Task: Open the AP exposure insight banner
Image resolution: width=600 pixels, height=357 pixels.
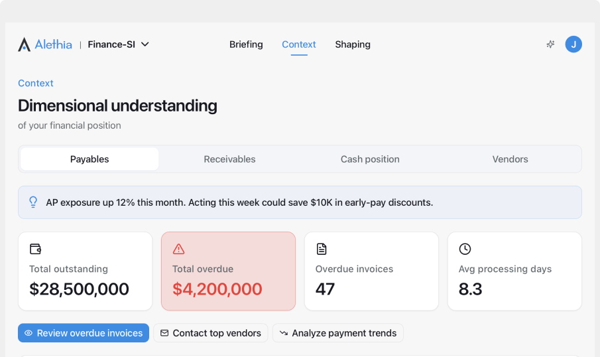Action: click(300, 202)
